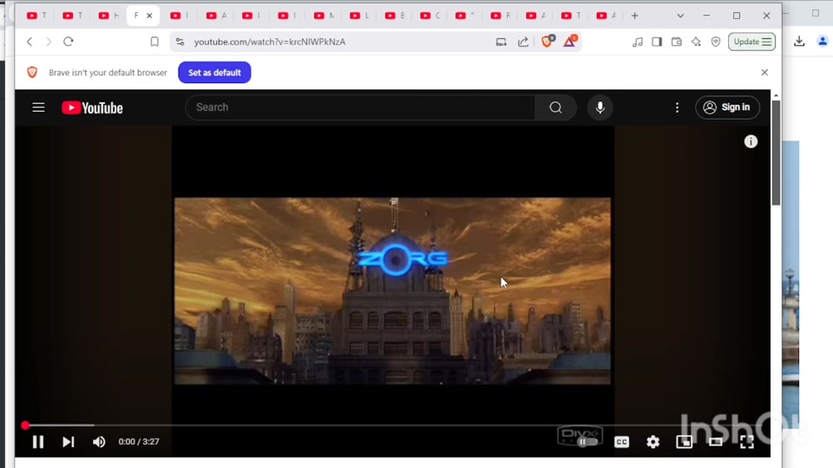
Task: Toggle closed captions on the video
Action: (621, 442)
